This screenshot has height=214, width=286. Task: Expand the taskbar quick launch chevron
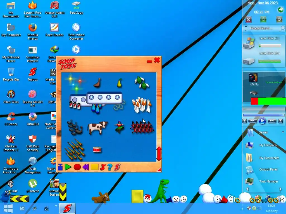tap(56, 206)
